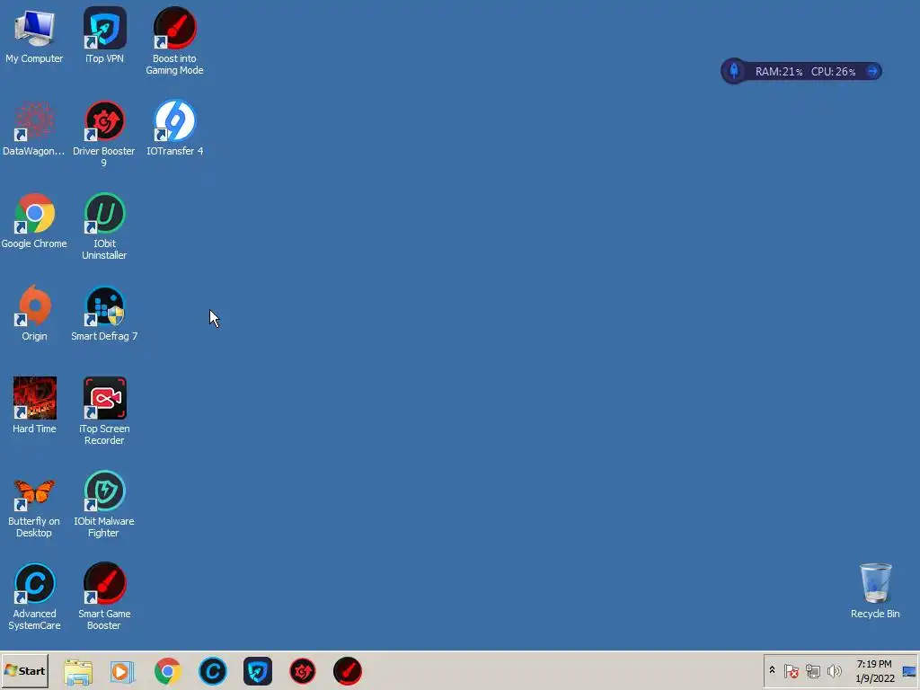
Task: Show hidden system tray icons
Action: coord(772,670)
